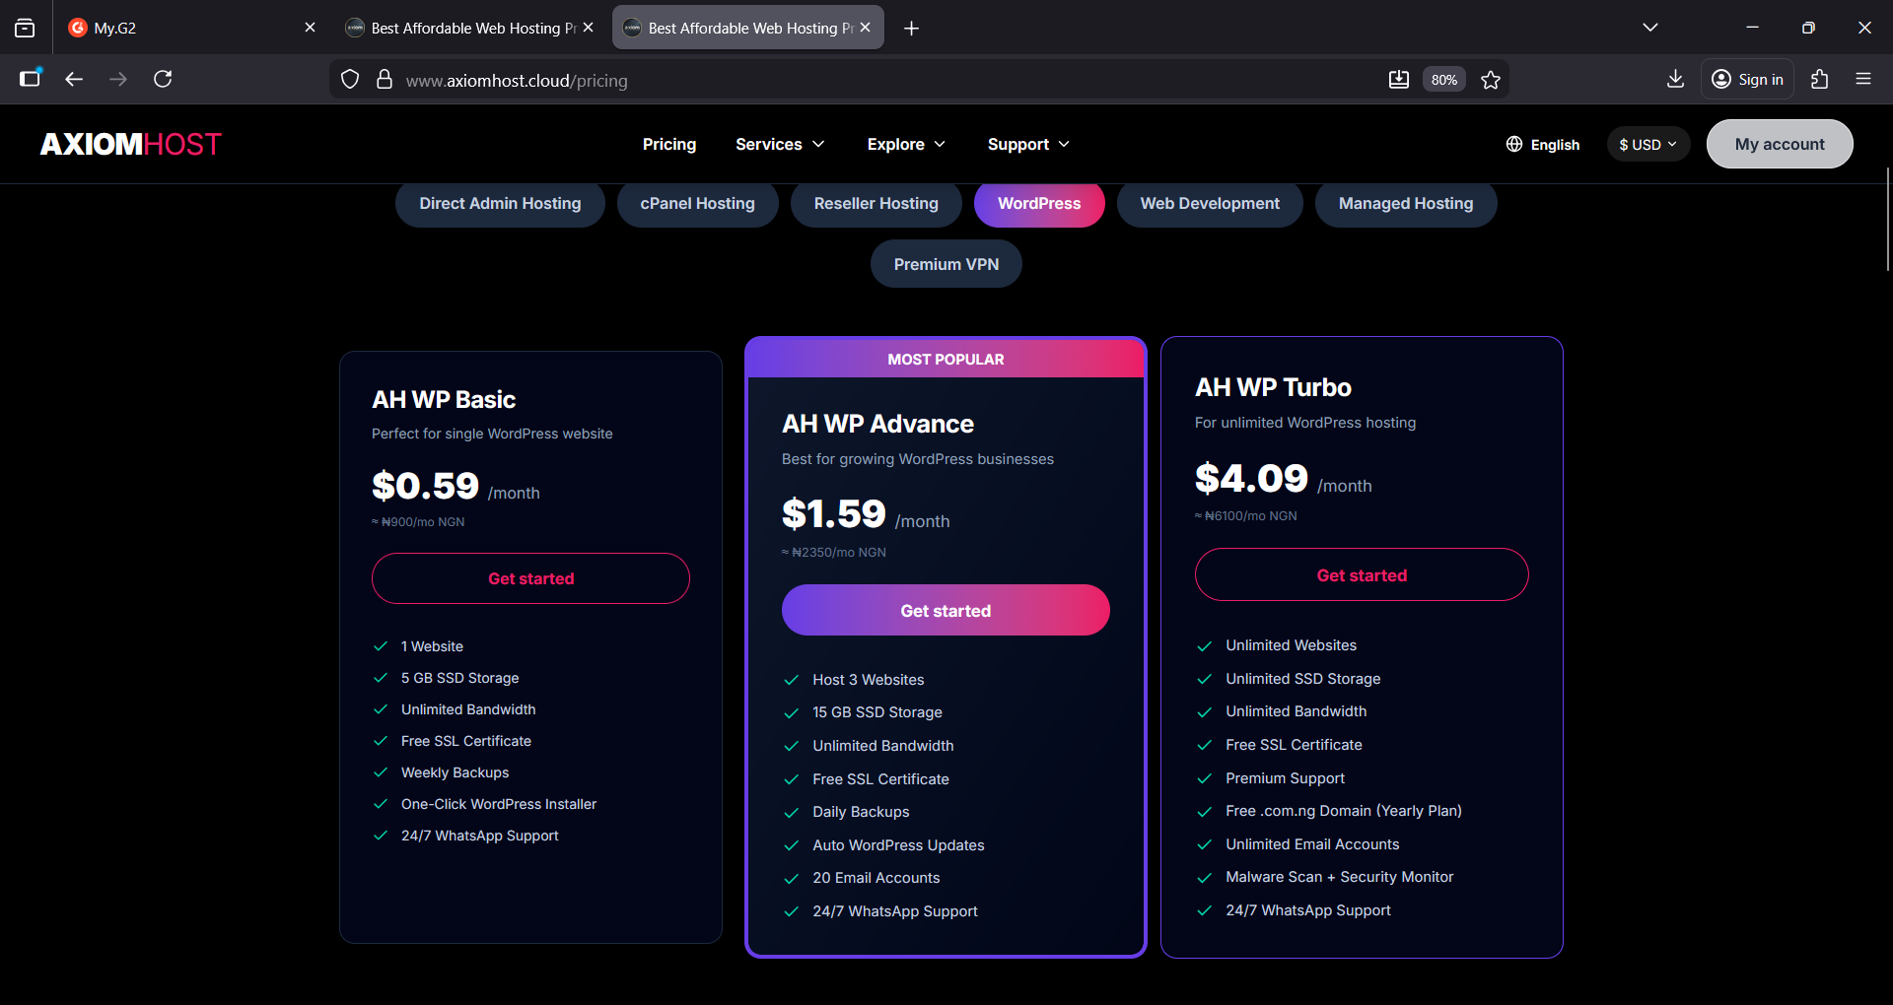Open the sidebar toggle icon

click(31, 79)
